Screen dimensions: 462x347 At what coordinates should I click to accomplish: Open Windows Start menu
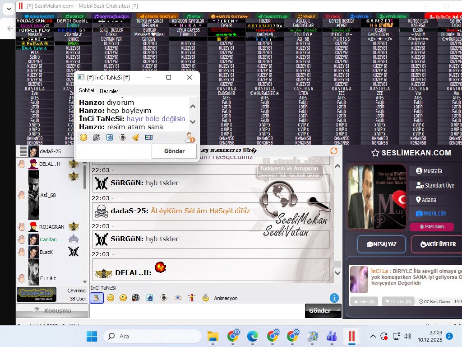[x=92, y=336]
